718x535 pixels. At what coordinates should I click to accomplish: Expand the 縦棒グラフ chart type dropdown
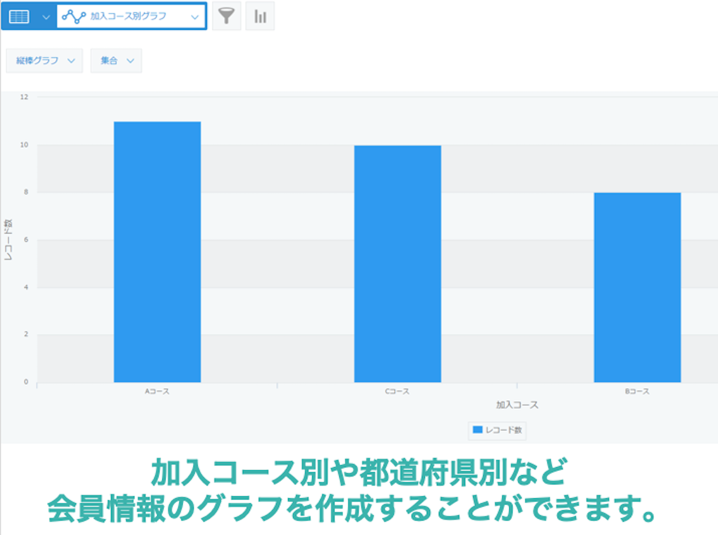point(44,61)
